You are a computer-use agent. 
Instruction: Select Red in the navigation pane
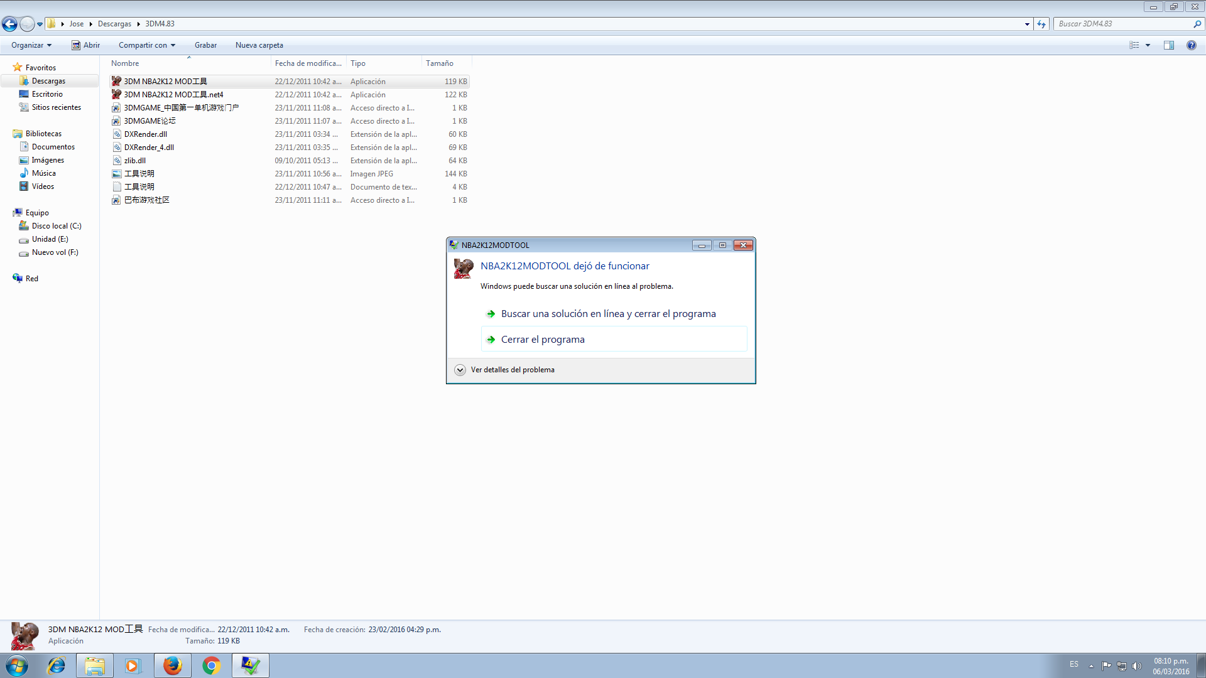[x=32, y=279]
